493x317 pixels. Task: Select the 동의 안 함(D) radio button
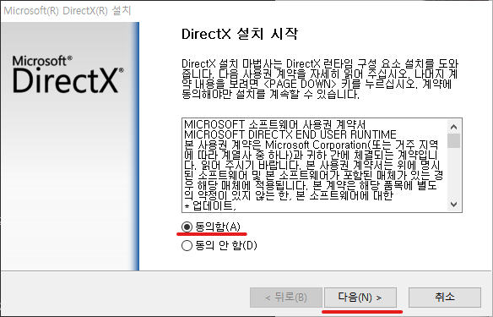pyautogui.click(x=187, y=245)
